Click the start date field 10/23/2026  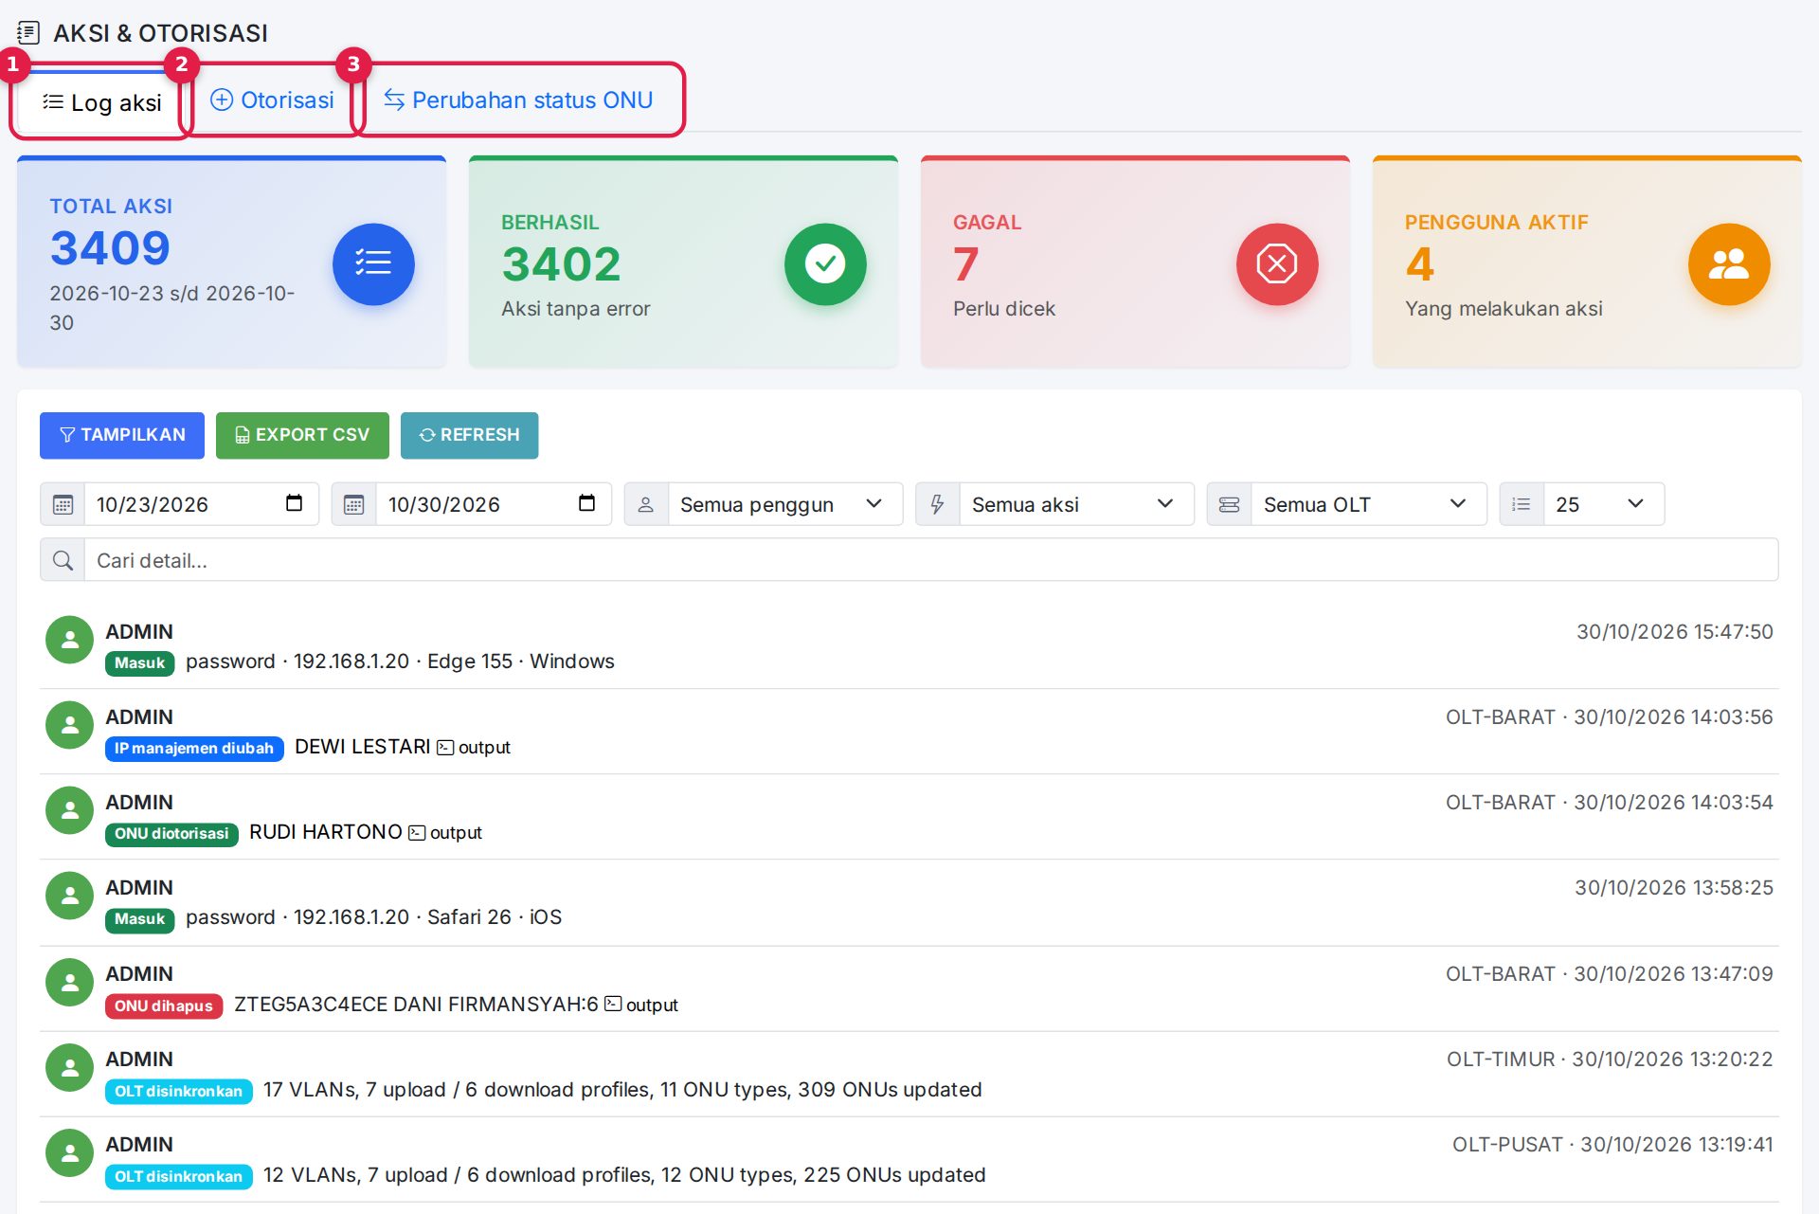(202, 504)
